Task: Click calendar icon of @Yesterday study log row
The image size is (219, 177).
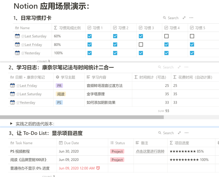Action: [12, 102]
